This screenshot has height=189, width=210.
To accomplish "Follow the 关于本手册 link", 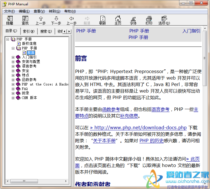I will click(104, 141).
